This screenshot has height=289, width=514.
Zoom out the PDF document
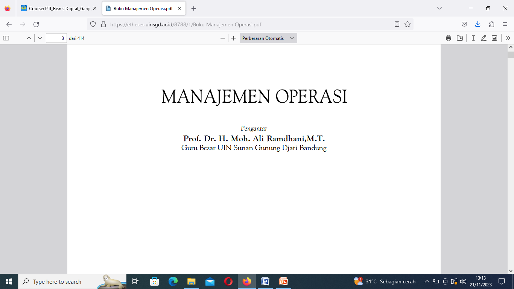pyautogui.click(x=223, y=38)
